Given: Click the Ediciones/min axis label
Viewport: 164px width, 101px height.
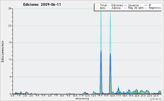Looking at the screenshot, I should [2, 51].
